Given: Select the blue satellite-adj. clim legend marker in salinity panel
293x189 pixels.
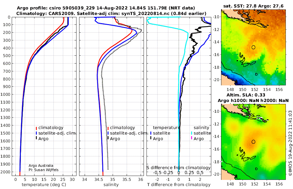Looking at the screenshot, I should (x=108, y=133).
